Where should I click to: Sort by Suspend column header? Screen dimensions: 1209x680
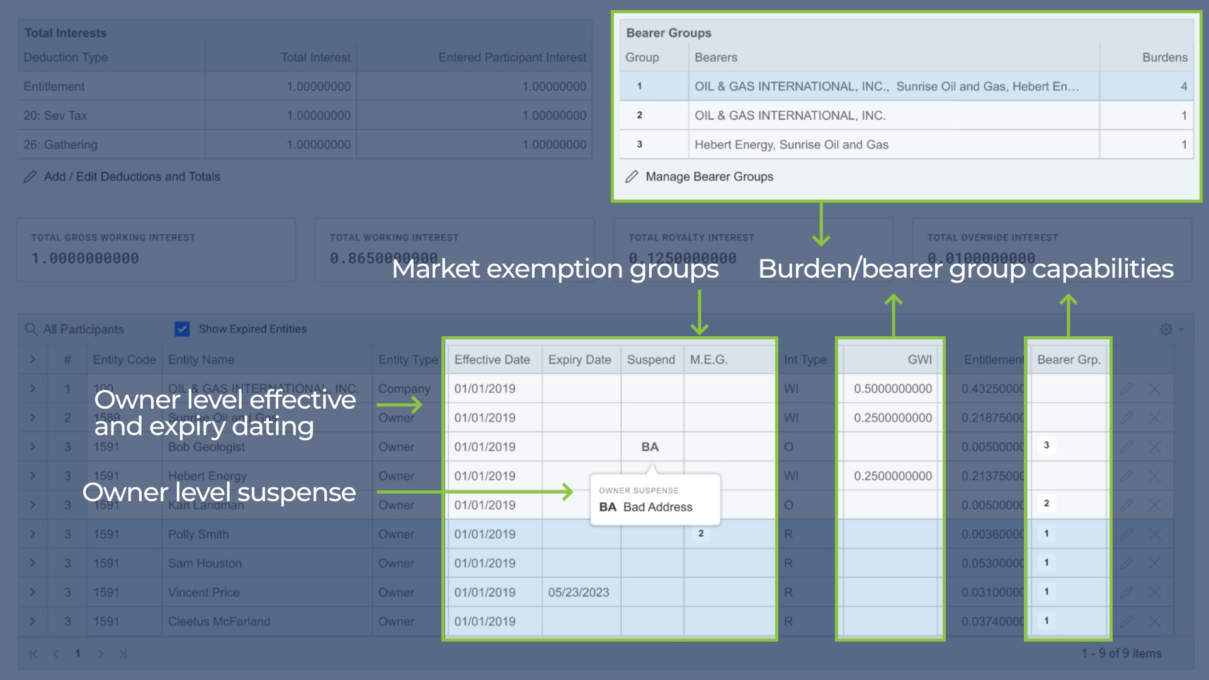coord(652,360)
